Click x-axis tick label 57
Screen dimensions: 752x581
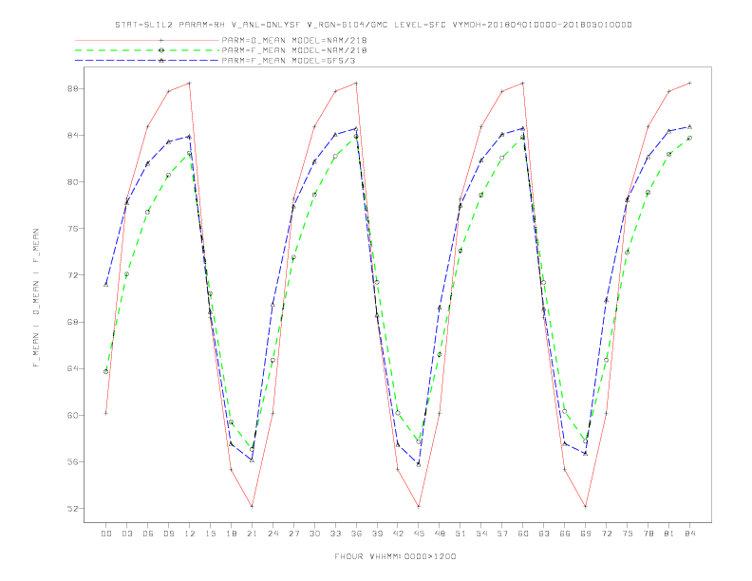(x=502, y=534)
